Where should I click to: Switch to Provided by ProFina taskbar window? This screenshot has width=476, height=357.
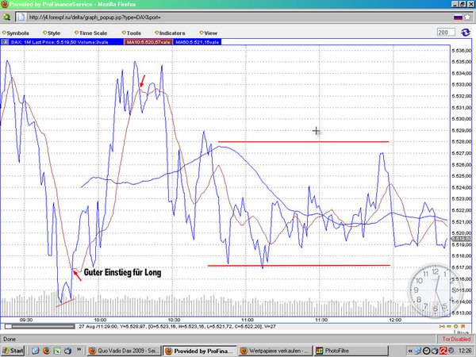point(200,351)
